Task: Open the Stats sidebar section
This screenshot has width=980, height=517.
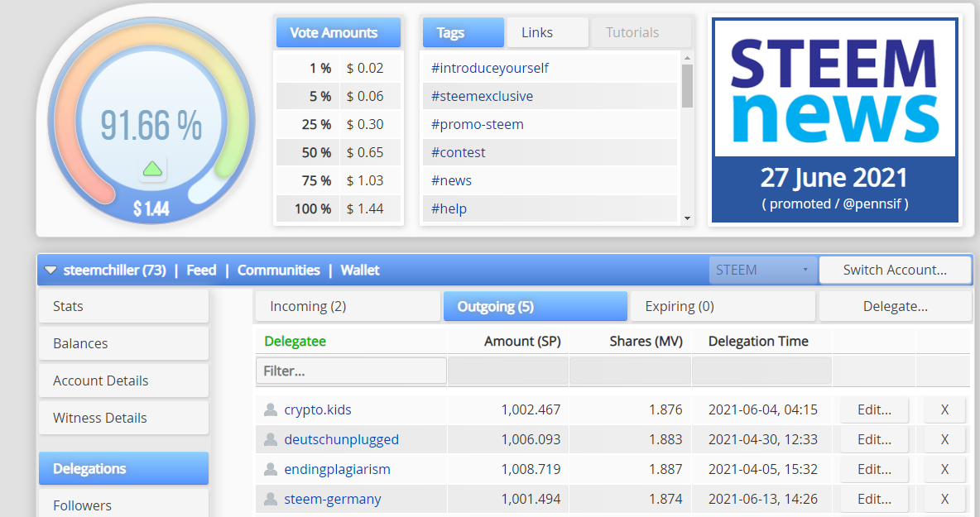Action: [124, 307]
